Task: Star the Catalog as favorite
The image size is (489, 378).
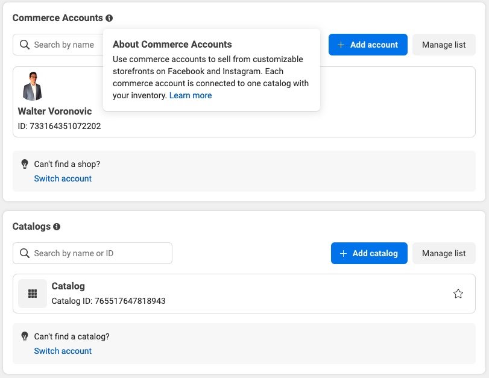Action: coord(458,294)
